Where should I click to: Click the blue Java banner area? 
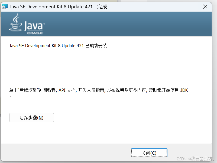click(x=122, y=24)
